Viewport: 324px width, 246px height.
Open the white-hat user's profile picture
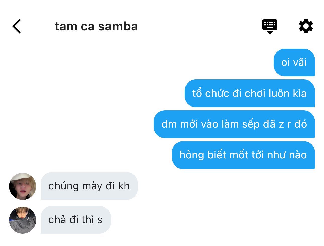pos(23,186)
